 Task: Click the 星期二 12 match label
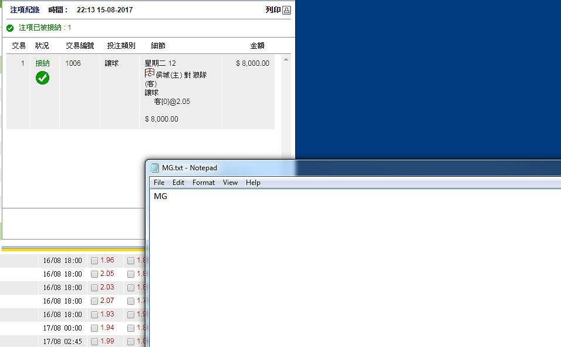160,63
